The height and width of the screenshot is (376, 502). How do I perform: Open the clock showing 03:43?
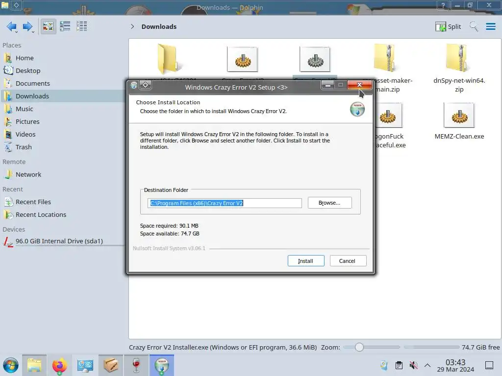455,365
